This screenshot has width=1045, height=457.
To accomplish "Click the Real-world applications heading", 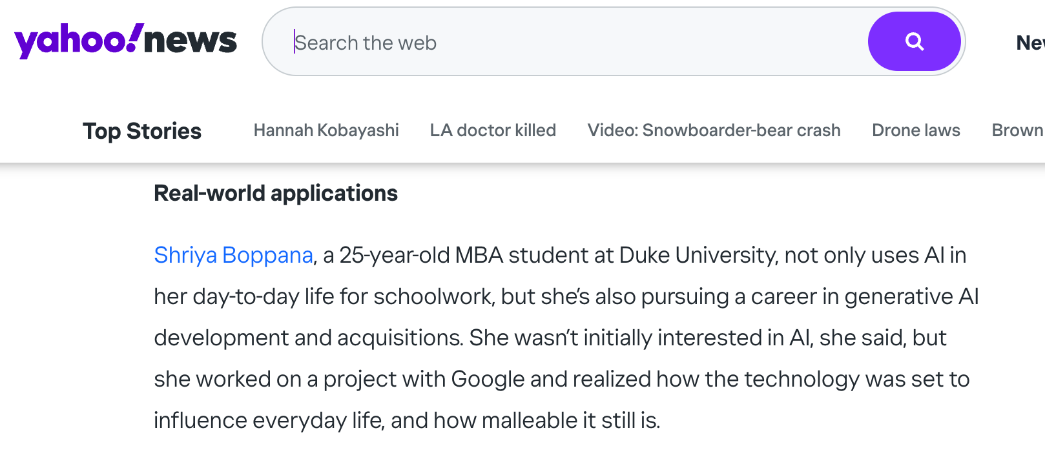I will coord(276,193).
